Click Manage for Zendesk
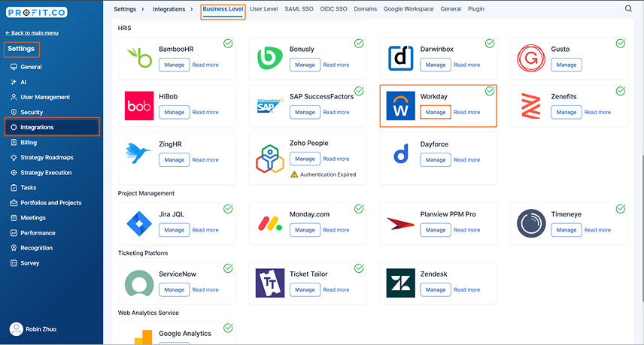The height and width of the screenshot is (345, 644). [436, 289]
